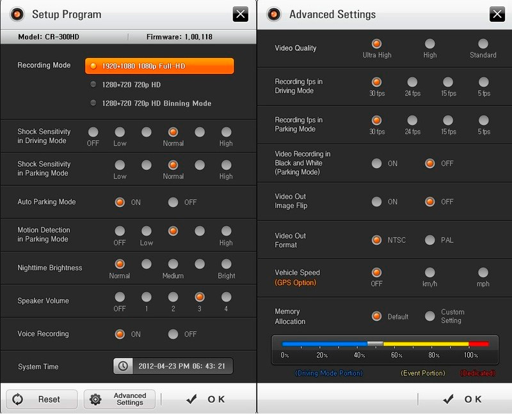
Task: Confirm Setup Program with OK
Action: pyautogui.click(x=205, y=399)
